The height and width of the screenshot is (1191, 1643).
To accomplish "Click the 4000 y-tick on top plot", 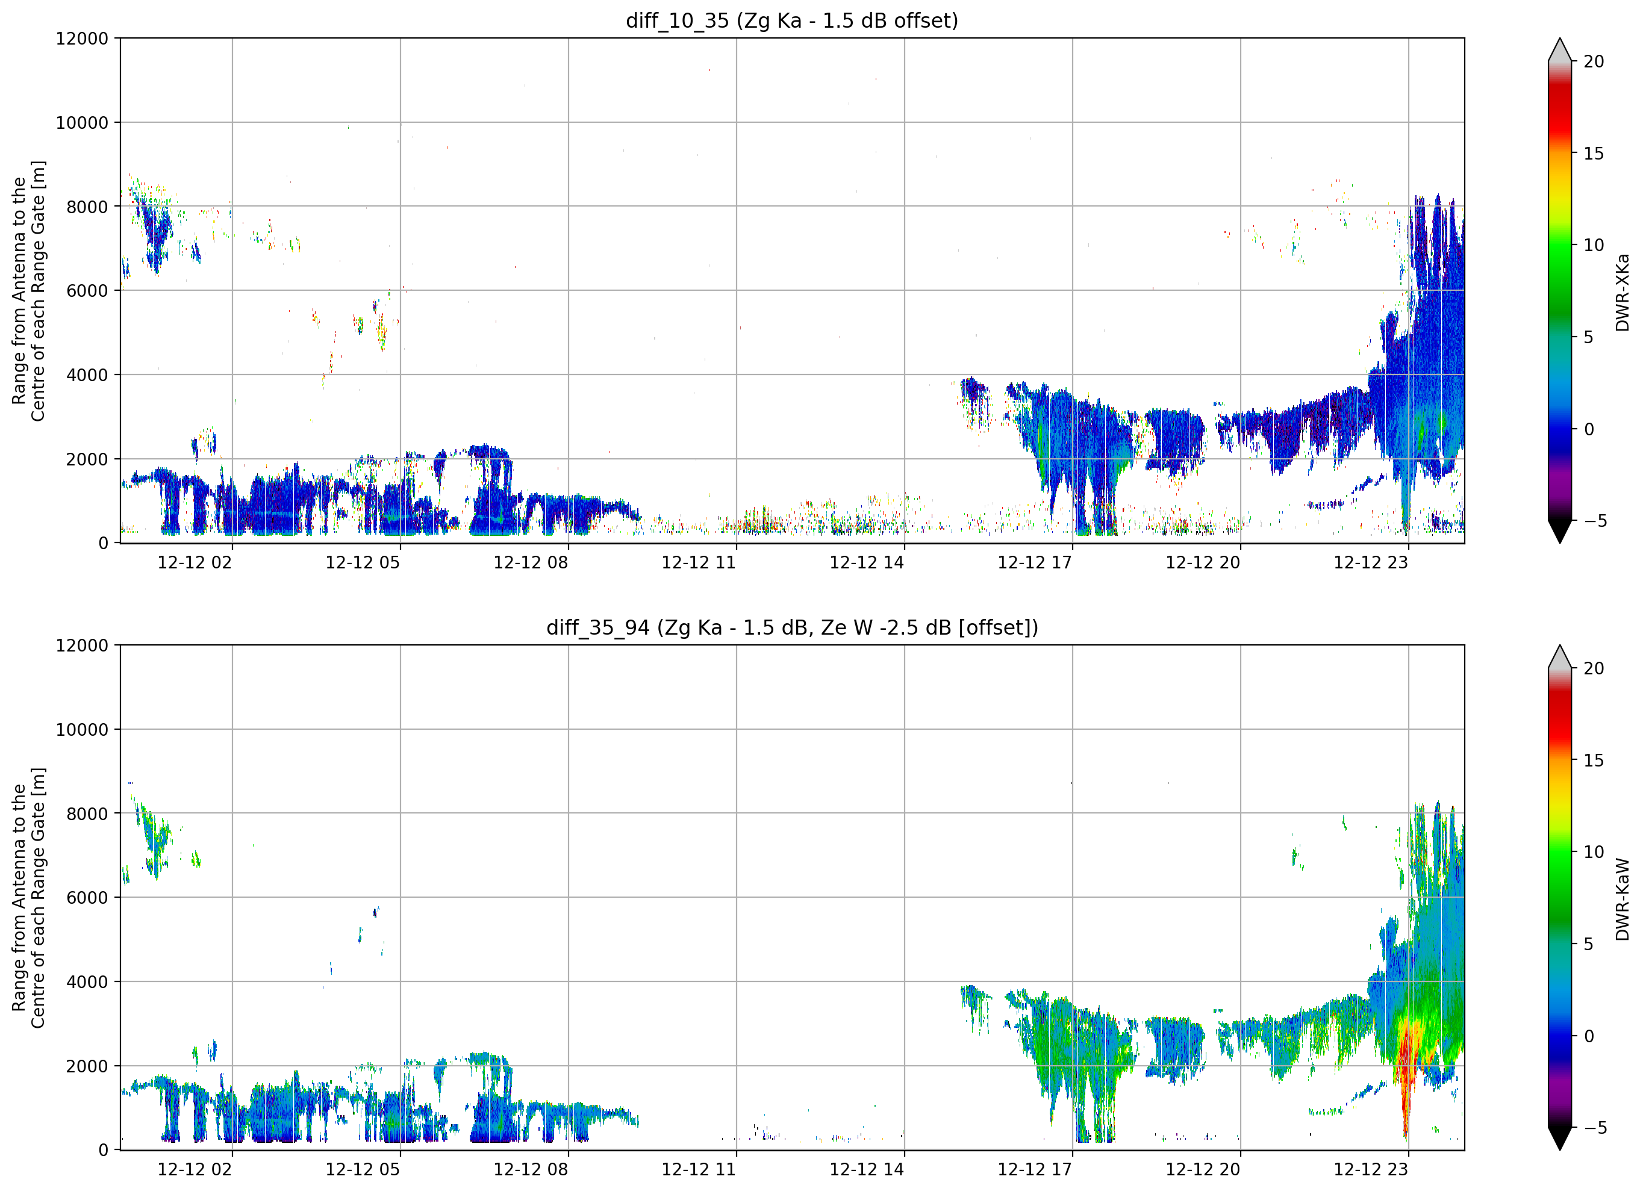I will coord(87,375).
